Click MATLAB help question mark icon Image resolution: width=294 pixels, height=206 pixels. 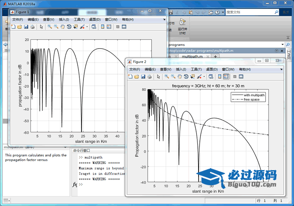coord(217,12)
